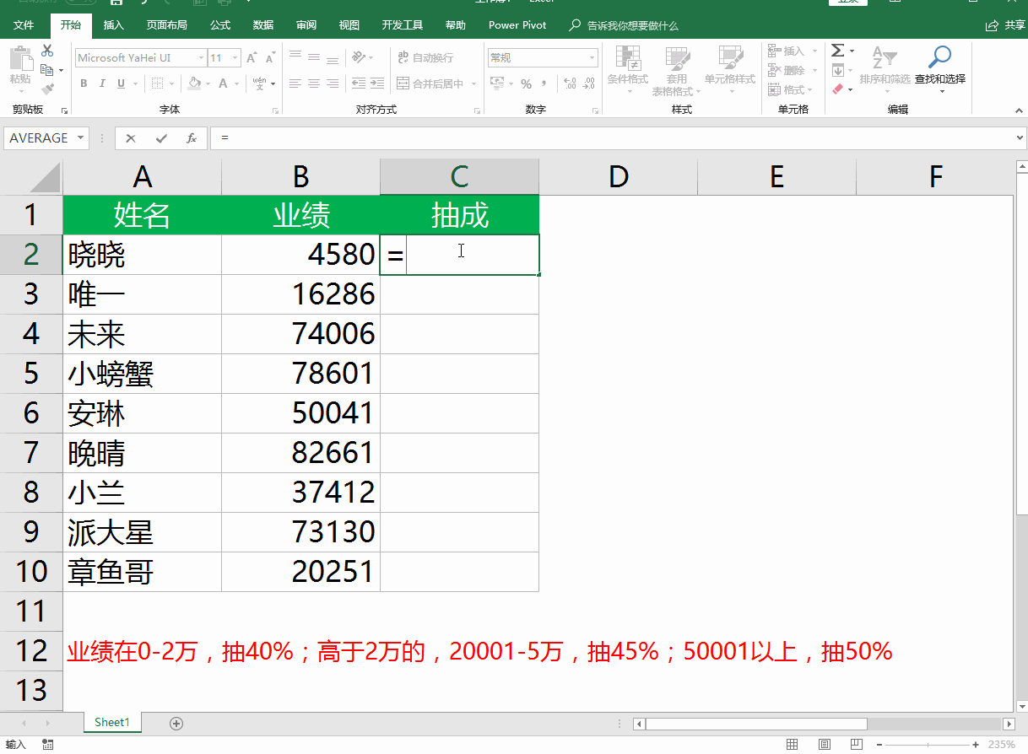Click the text Orientation icon
The image size is (1028, 754).
[360, 57]
